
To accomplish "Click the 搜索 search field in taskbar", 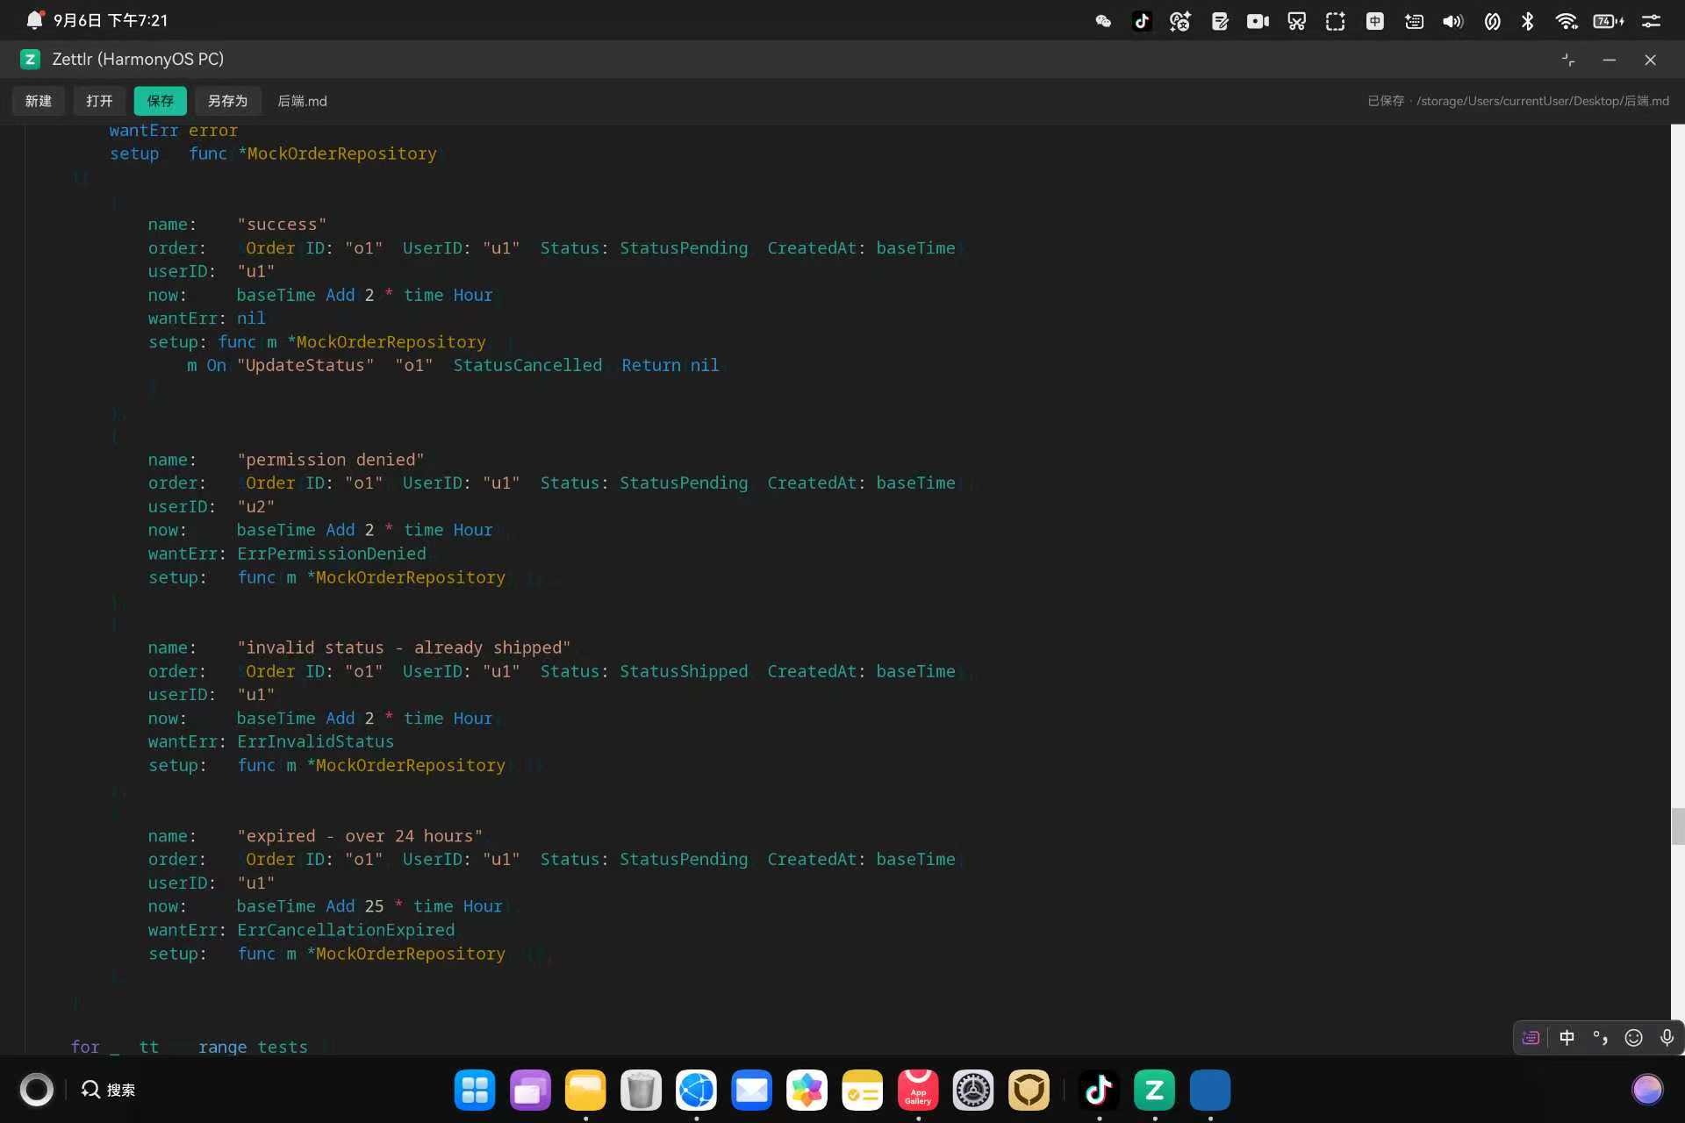I will [x=109, y=1090].
